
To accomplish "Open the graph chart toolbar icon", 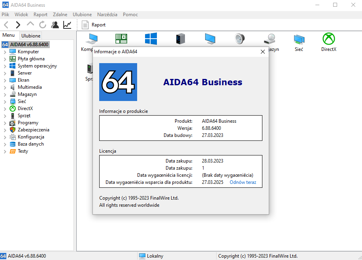I will 67,25.
